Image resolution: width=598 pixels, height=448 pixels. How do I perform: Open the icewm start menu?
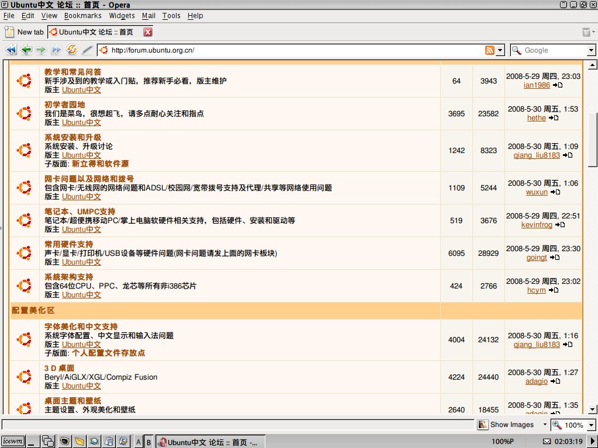(13, 442)
